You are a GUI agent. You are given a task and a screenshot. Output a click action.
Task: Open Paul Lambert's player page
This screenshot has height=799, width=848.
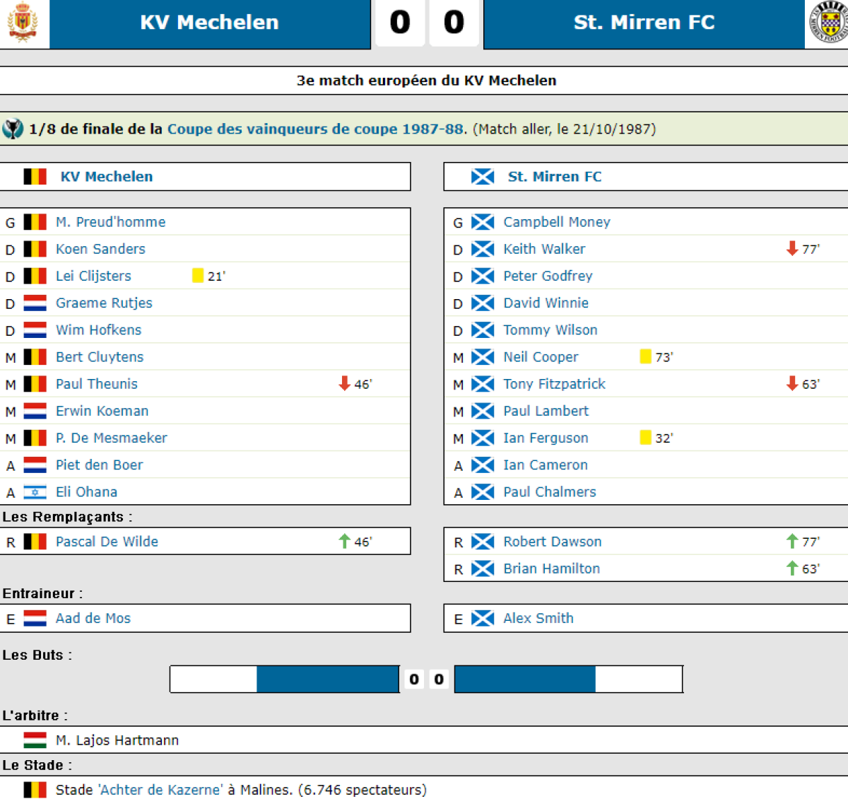[546, 411]
